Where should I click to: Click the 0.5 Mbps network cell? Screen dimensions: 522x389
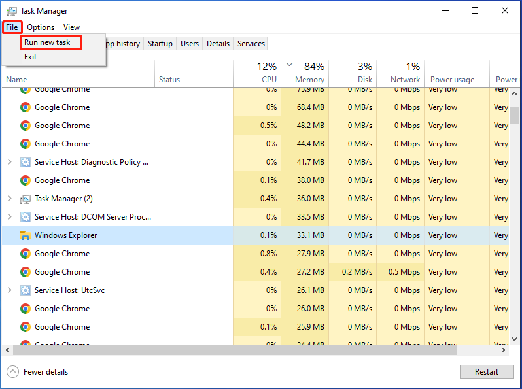400,272
